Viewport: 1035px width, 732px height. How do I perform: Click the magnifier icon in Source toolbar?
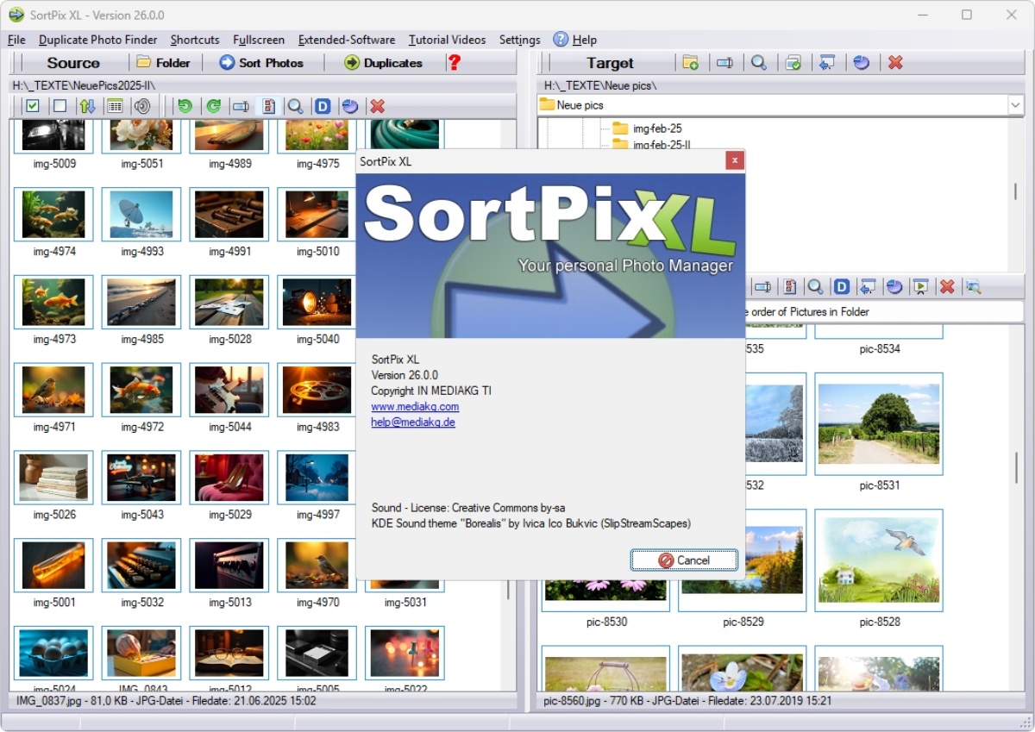click(295, 106)
